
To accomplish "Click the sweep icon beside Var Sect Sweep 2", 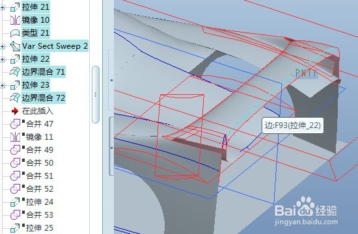I will pos(15,46).
